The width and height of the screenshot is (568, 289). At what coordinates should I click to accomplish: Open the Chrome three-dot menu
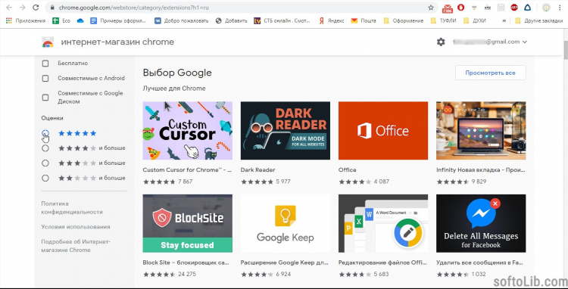click(560, 8)
